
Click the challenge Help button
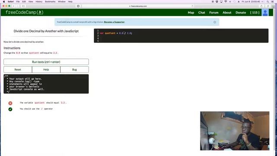(x=46, y=69)
